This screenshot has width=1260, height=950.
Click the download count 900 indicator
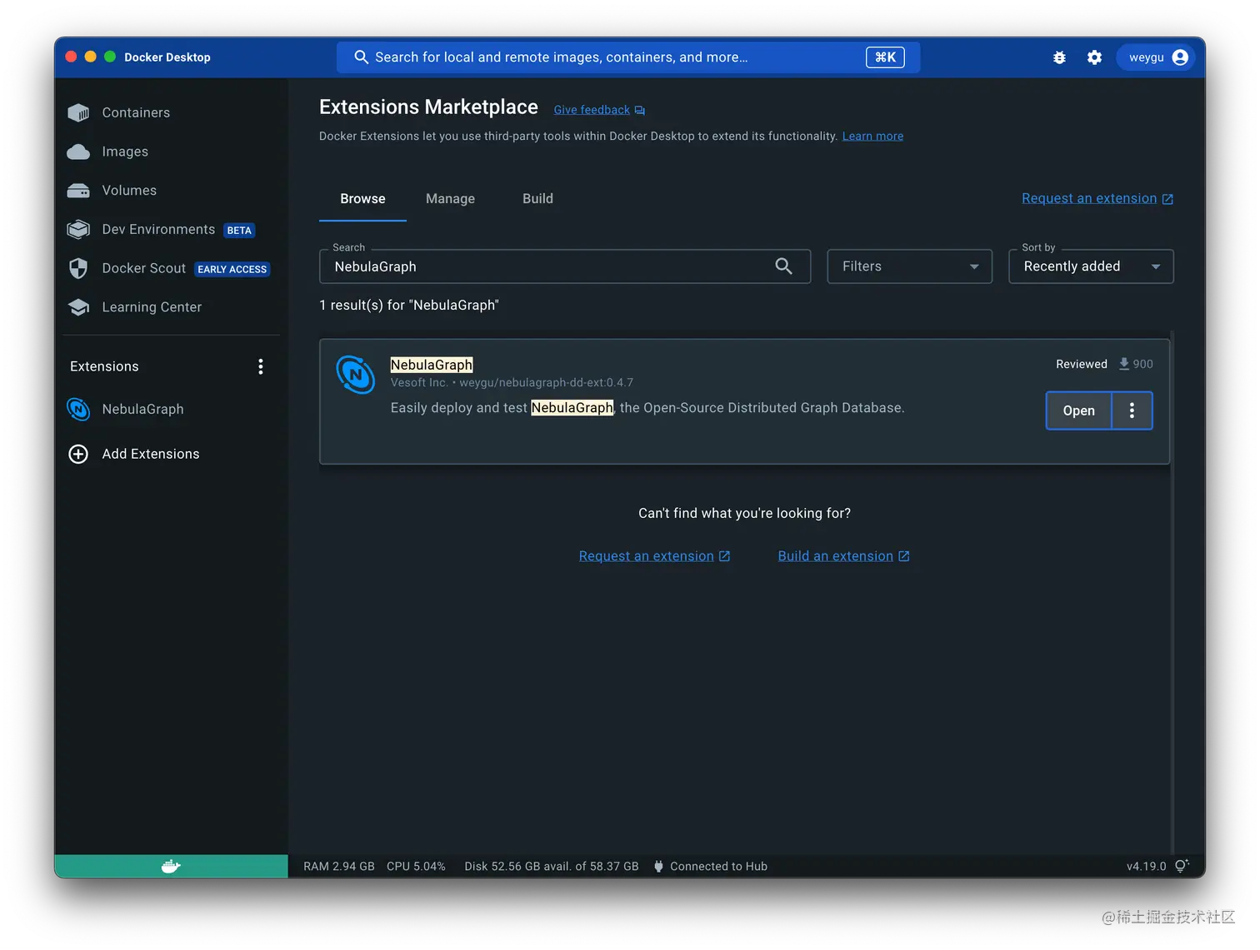(1136, 364)
